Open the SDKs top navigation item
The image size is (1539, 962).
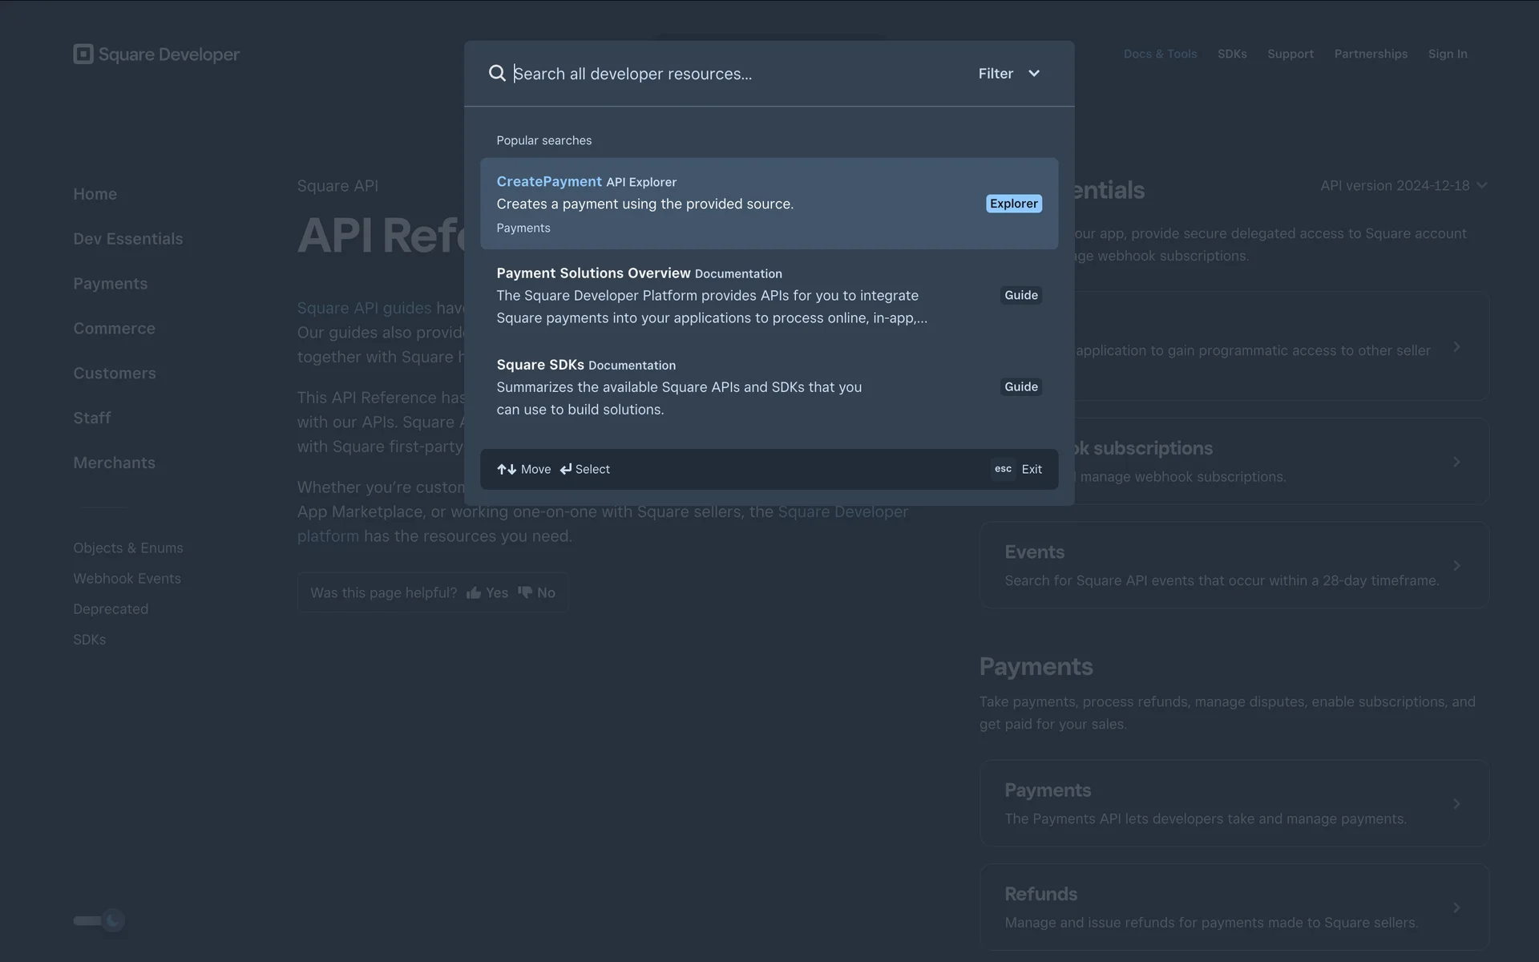tap(1231, 54)
